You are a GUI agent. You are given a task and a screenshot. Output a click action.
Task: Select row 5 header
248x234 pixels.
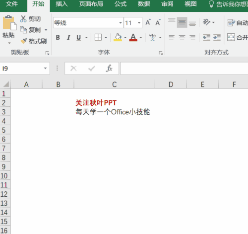point(5,130)
